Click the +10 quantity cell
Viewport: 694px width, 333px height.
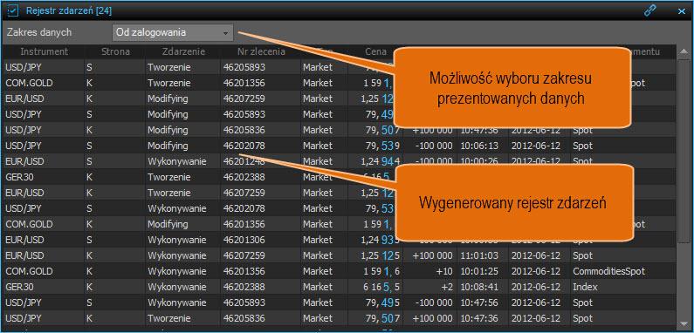click(x=444, y=271)
